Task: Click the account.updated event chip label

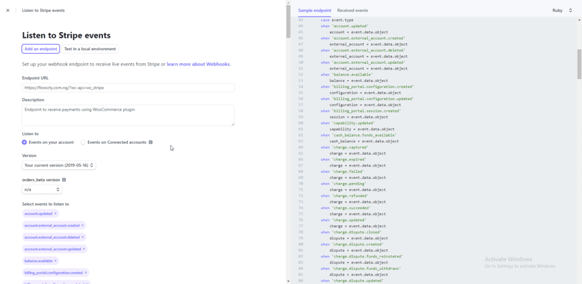Action: pos(38,213)
